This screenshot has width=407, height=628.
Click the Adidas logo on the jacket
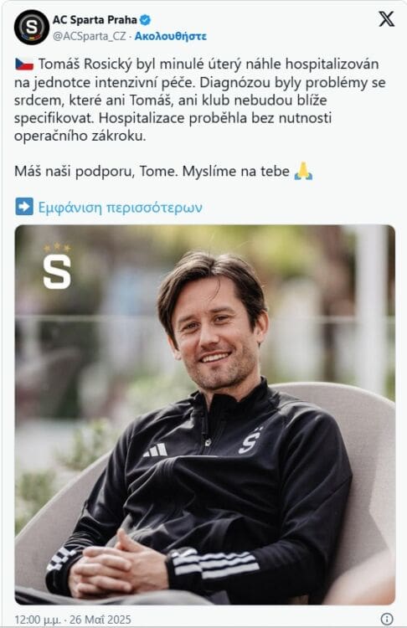click(x=156, y=450)
